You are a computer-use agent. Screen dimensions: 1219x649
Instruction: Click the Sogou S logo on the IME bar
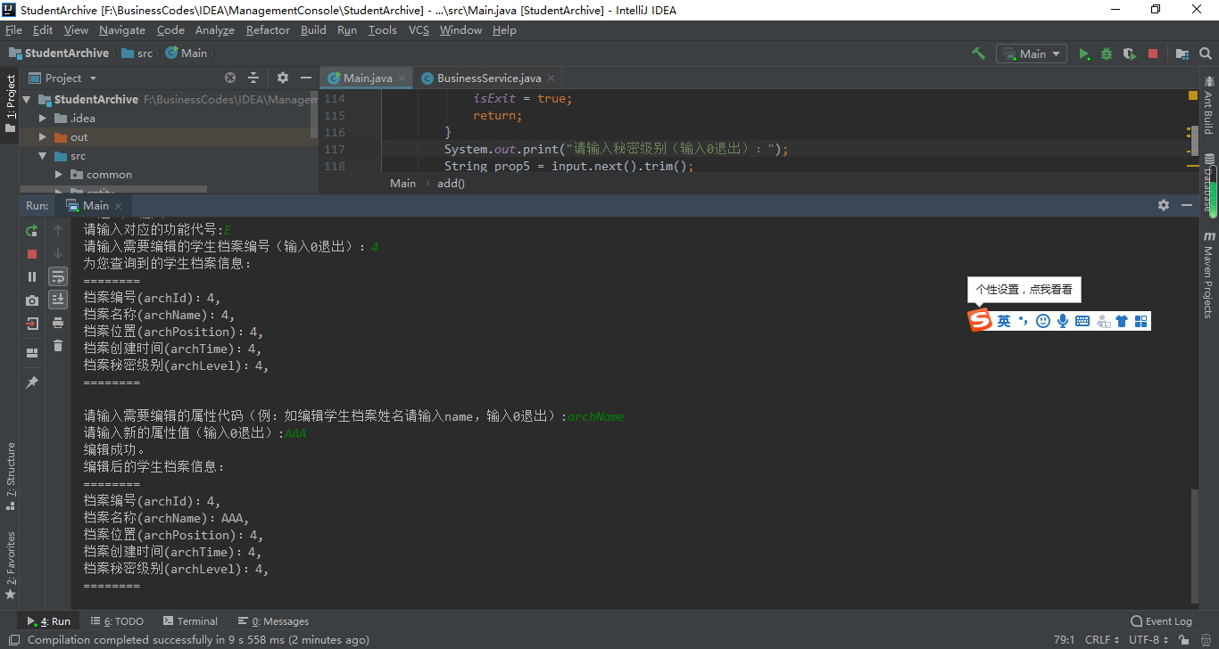[x=980, y=321]
